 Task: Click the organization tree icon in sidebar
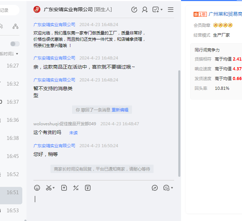15,26
